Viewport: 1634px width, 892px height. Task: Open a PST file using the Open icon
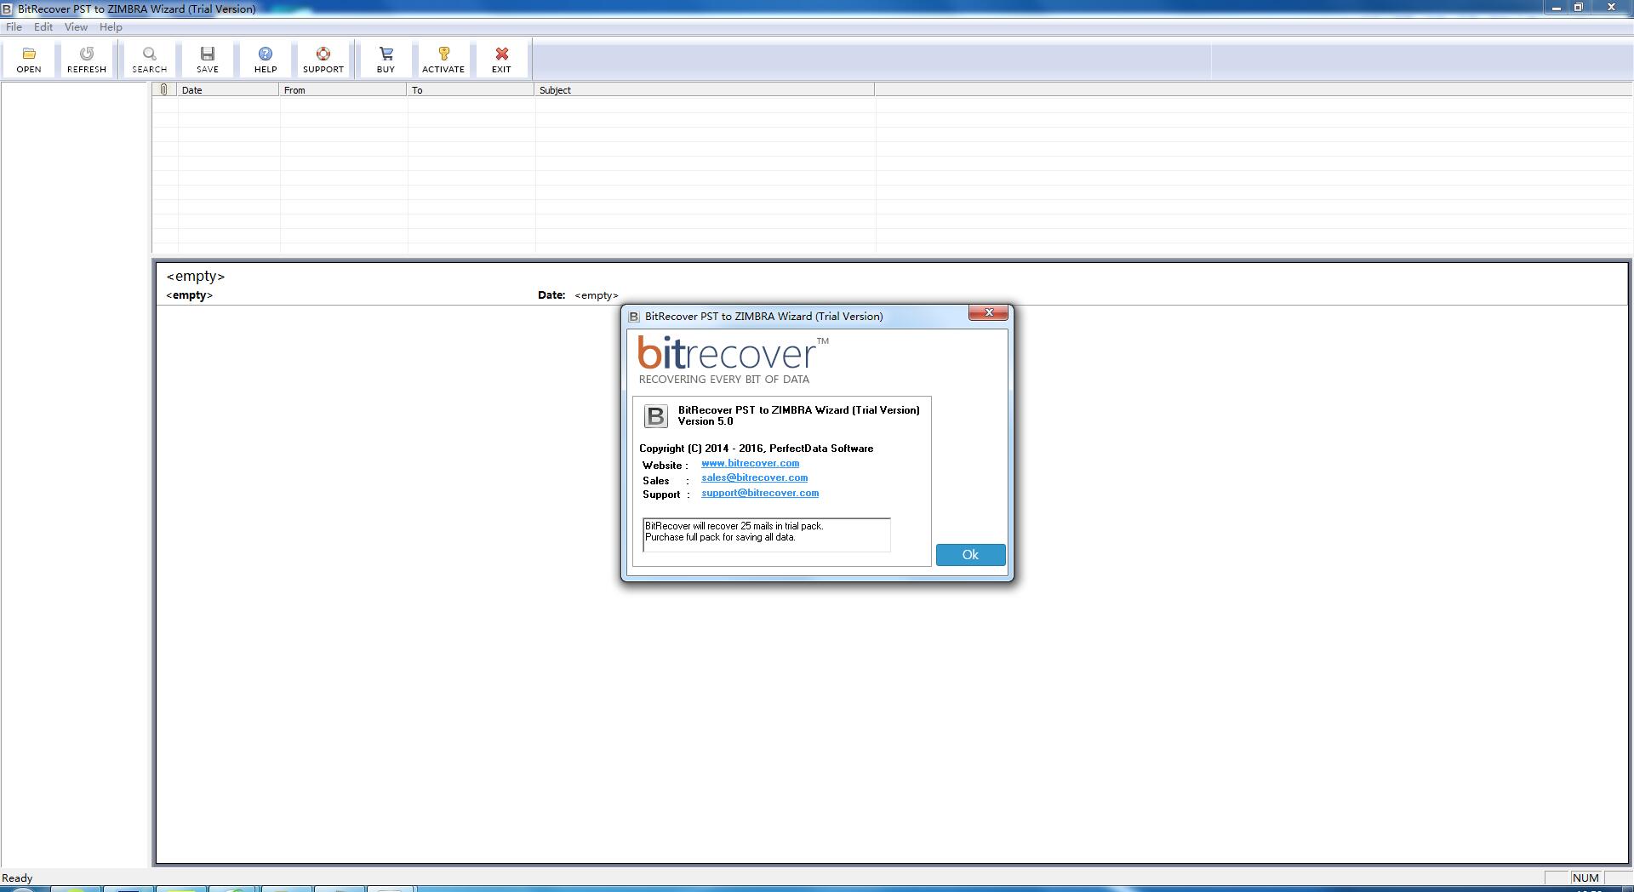point(28,58)
